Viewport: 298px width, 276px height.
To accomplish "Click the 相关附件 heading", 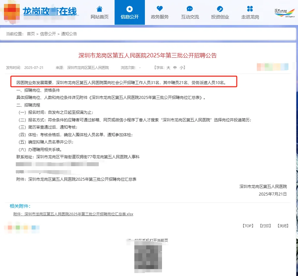I will pos(20,206).
